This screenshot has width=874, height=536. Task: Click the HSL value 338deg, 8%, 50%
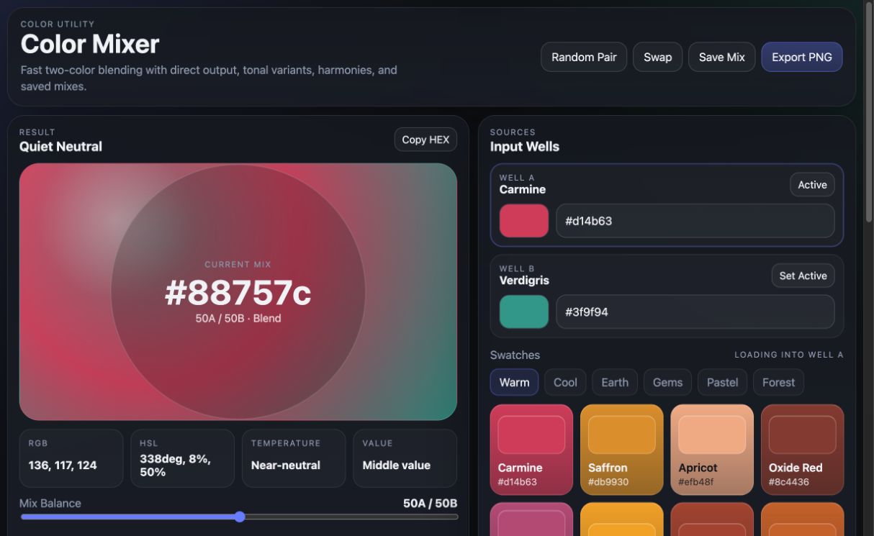pyautogui.click(x=175, y=465)
